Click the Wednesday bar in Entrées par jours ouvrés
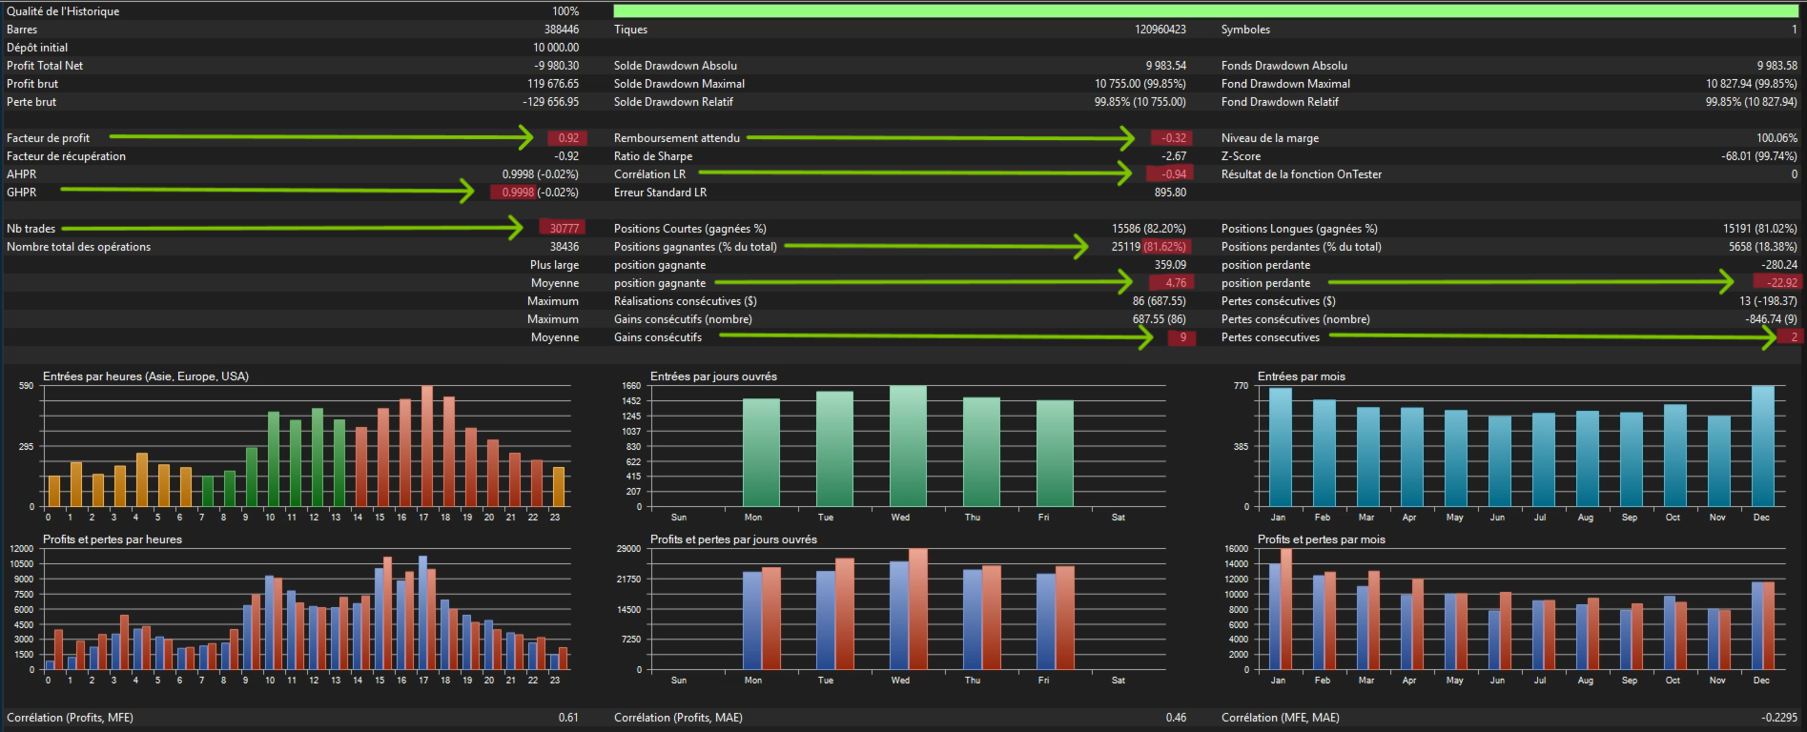Viewport: 1807px width, 732px height. point(908,446)
